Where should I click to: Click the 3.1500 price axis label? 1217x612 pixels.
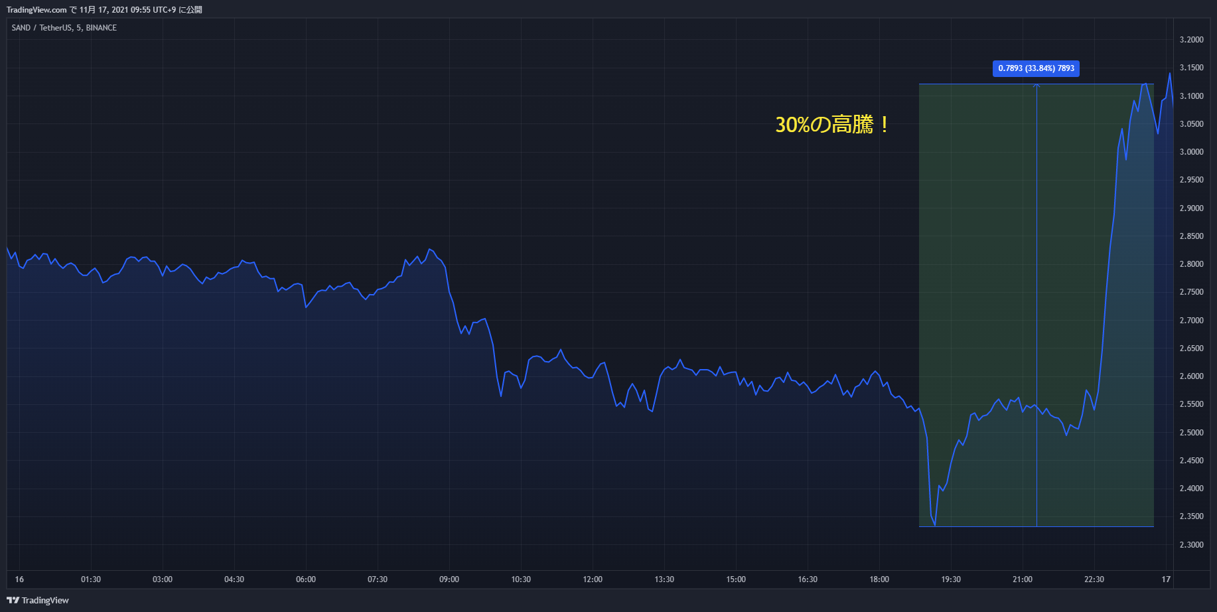coord(1191,68)
